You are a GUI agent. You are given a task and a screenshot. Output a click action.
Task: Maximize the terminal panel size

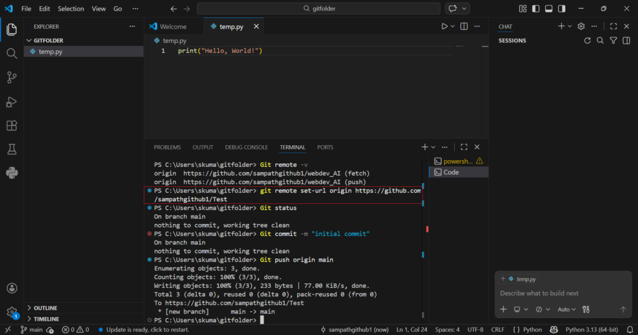[464, 148]
